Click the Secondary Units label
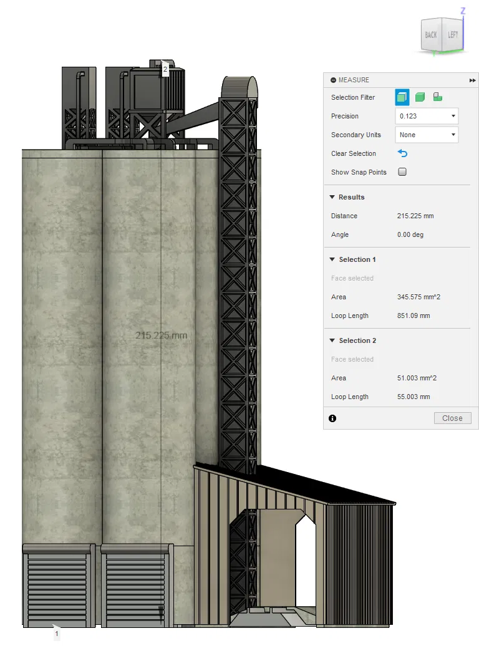 click(x=356, y=135)
